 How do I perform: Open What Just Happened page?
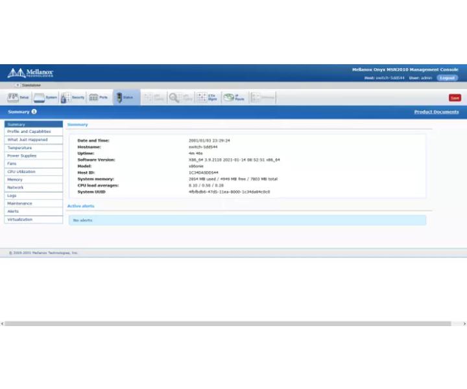click(33, 139)
